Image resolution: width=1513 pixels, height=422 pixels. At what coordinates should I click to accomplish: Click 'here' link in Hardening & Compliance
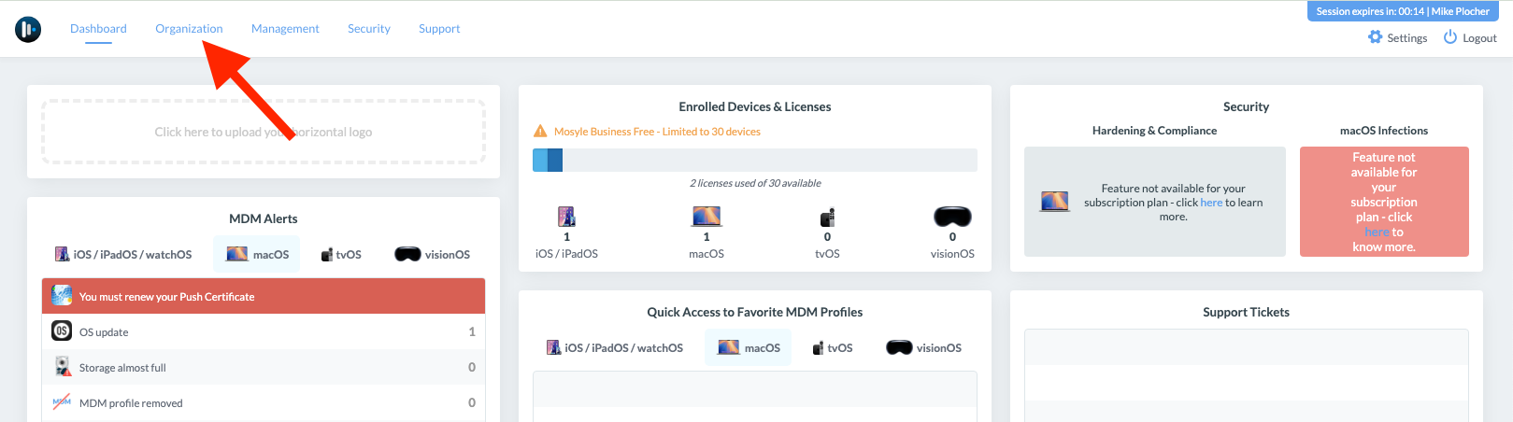[1211, 203]
